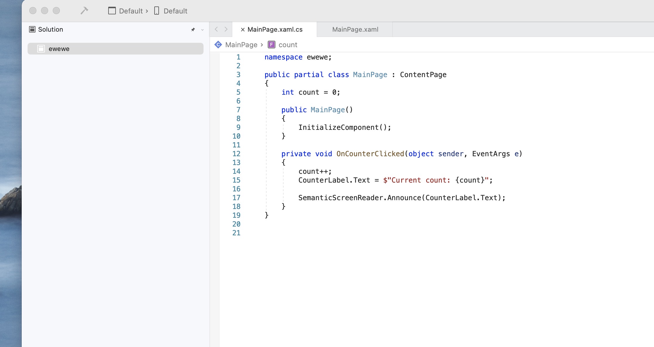Click the ewewe project icon
Screen dimensions: 654x347
click(41, 49)
